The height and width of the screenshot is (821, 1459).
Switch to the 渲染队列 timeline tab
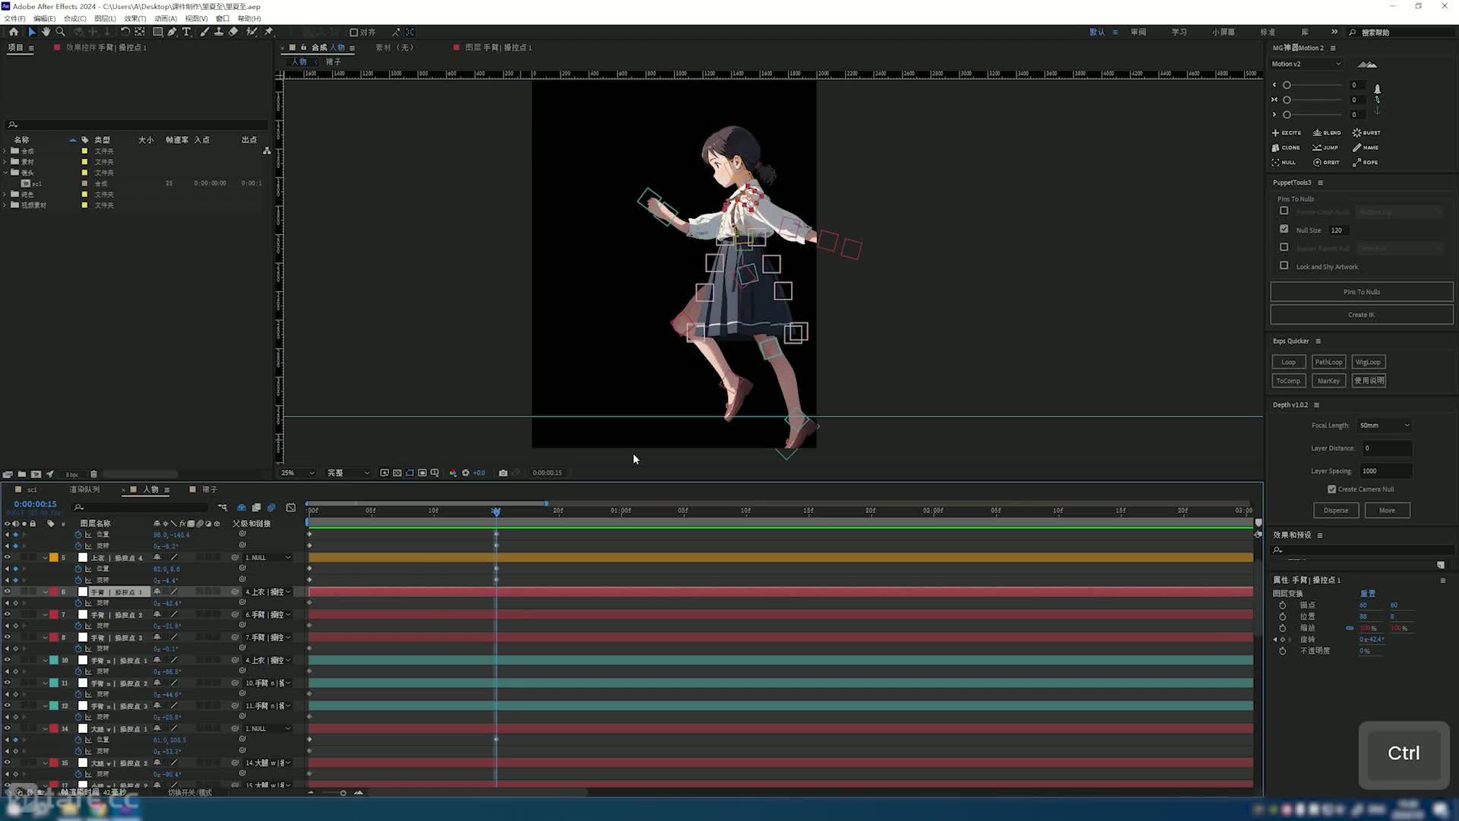[84, 490]
